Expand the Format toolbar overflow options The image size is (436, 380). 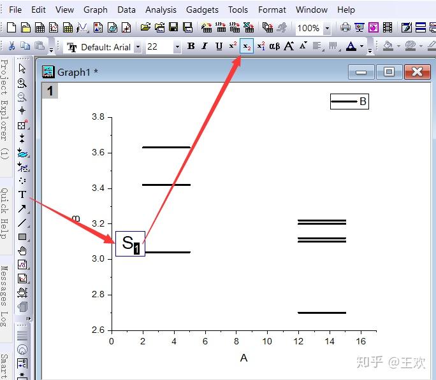click(x=370, y=50)
